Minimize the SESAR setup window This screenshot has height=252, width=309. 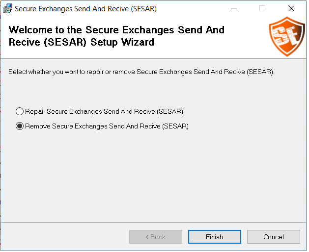pos(234,8)
